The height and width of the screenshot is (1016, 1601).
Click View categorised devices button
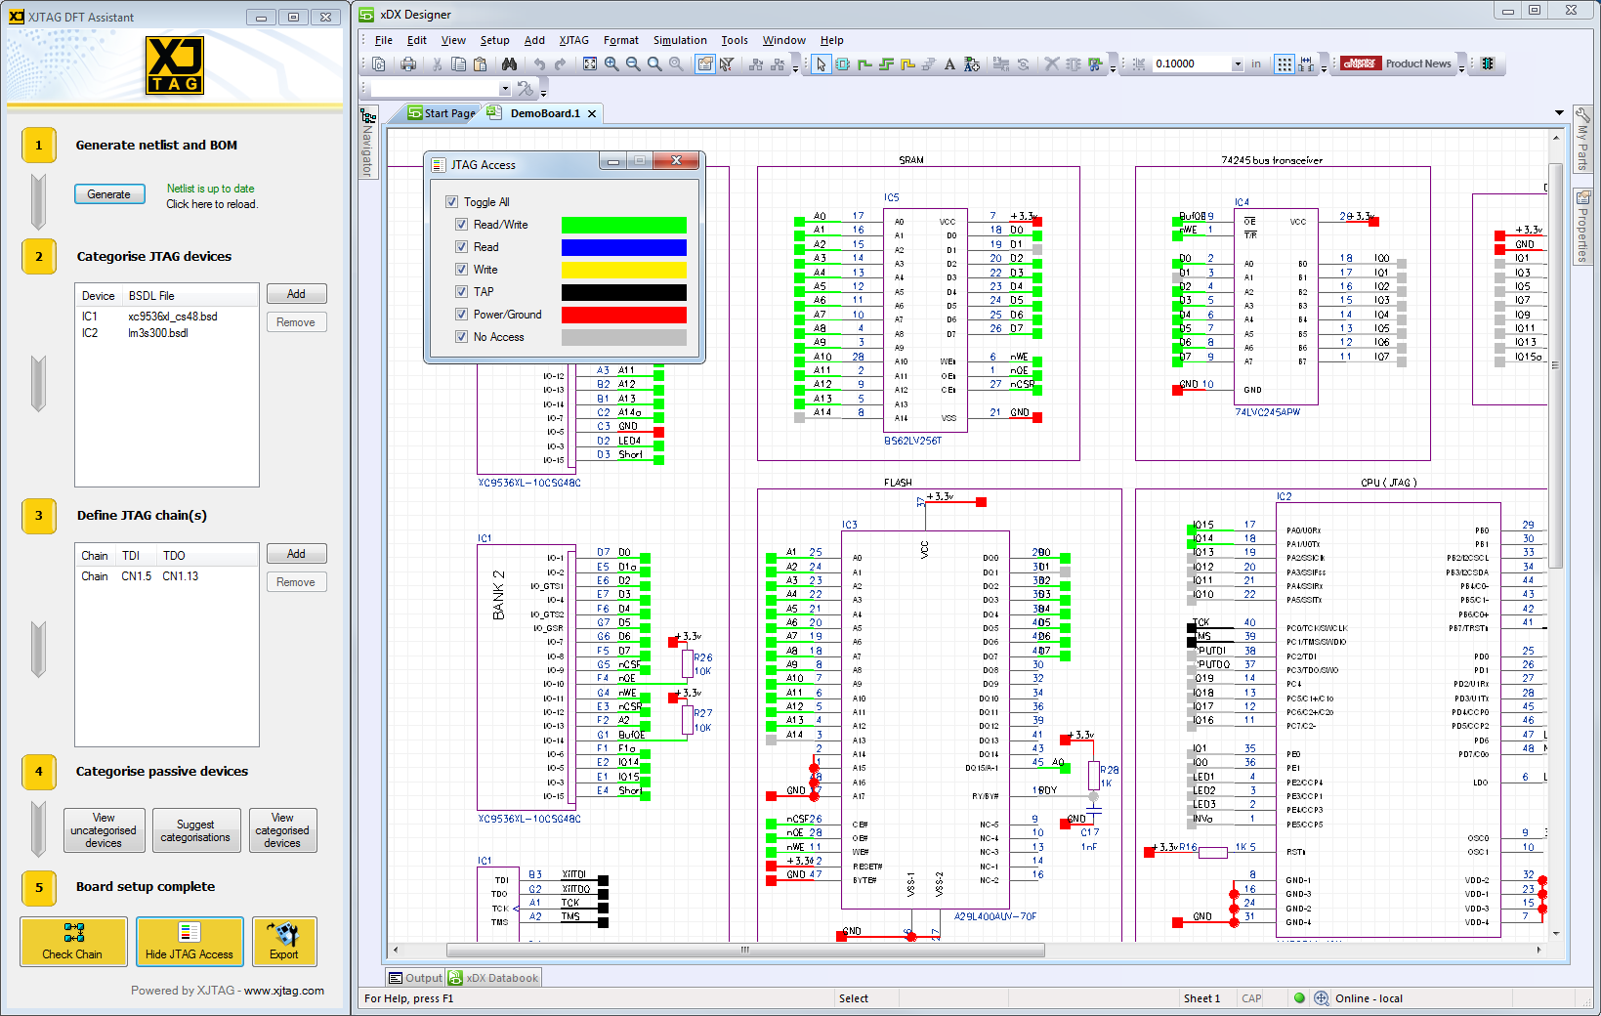[x=282, y=830]
